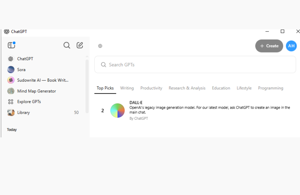Click the magnifier icon inside Search GPTs
This screenshot has width=300, height=195.
click(103, 65)
